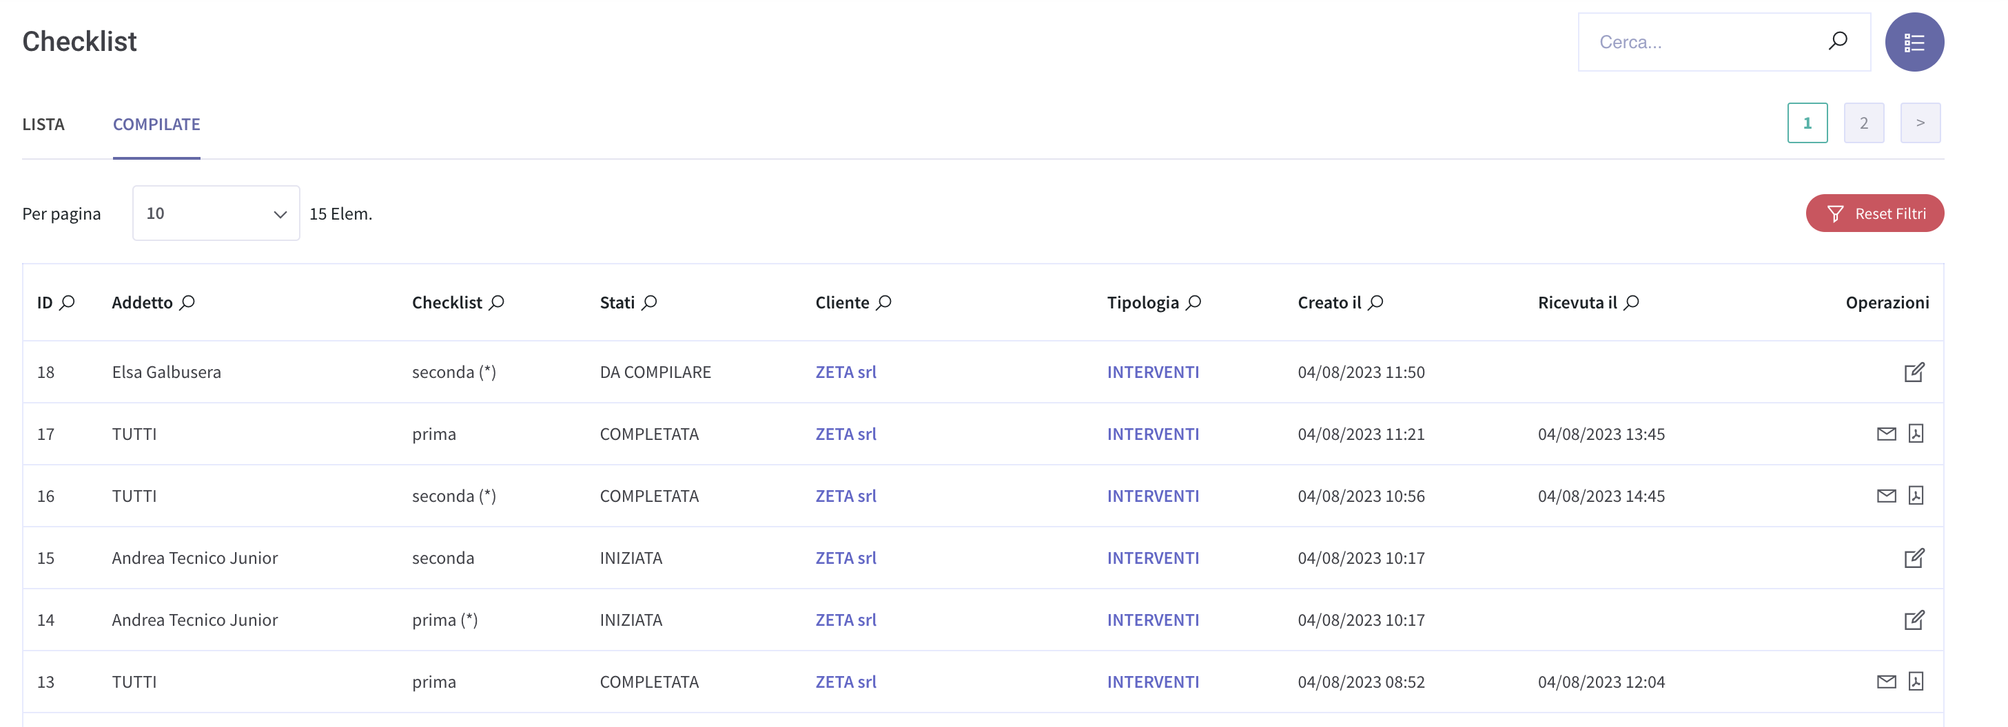Switch to the LISTA tab
This screenshot has width=2008, height=727.
click(43, 125)
